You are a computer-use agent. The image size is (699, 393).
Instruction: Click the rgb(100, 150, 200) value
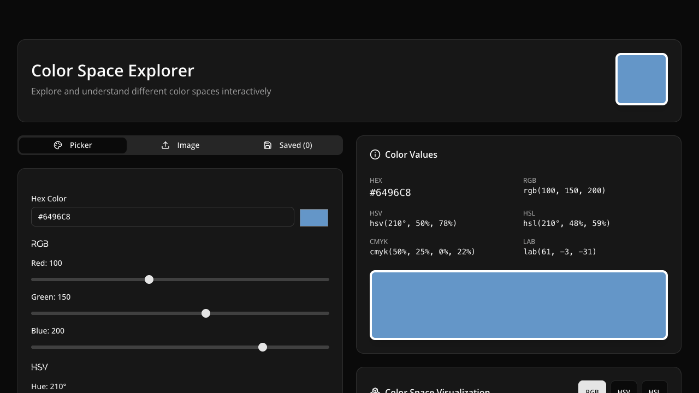click(x=564, y=190)
